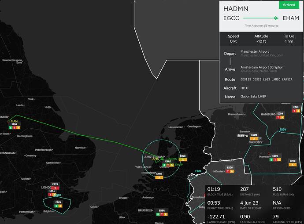
Task: Click the 01:19 block time value
Action: [x=214, y=189]
